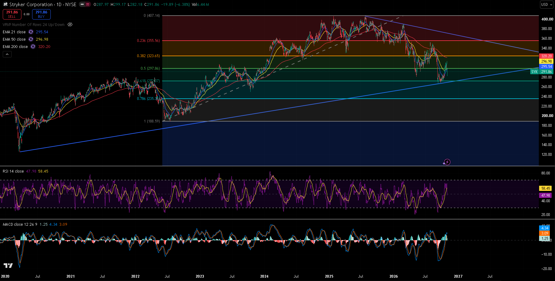This screenshot has height=281, width=555.
Task: Click the purple refresh icon beside EMA 200
Action: tap(33, 46)
